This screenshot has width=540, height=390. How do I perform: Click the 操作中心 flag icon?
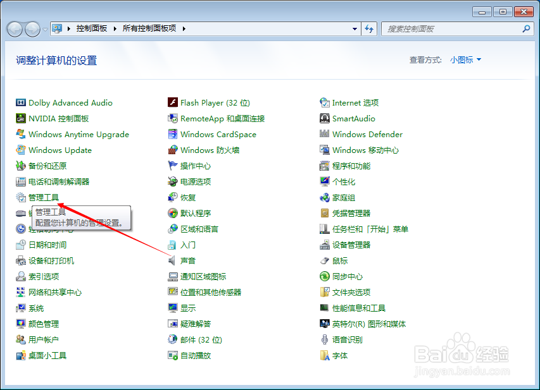point(173,166)
